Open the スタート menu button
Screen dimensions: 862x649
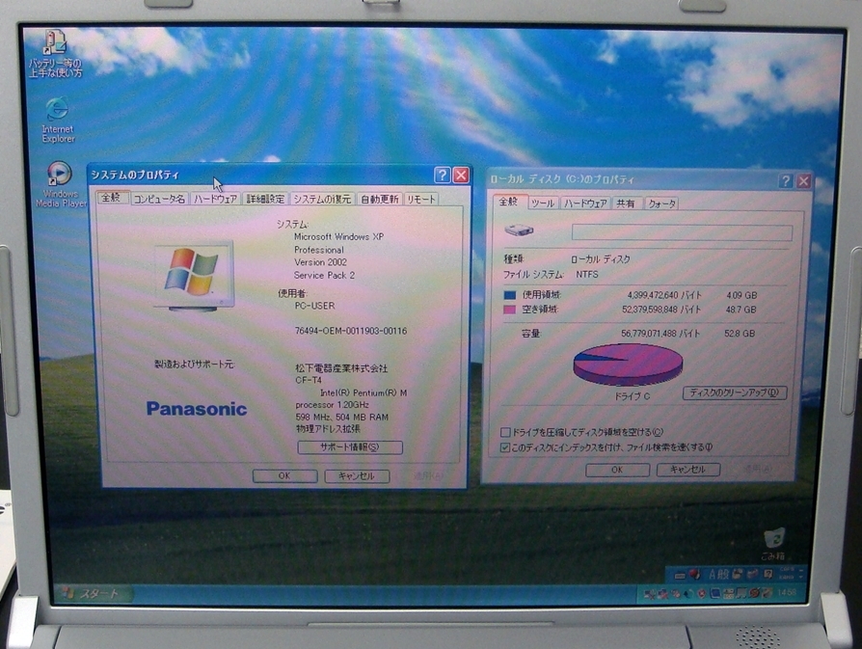click(x=94, y=593)
